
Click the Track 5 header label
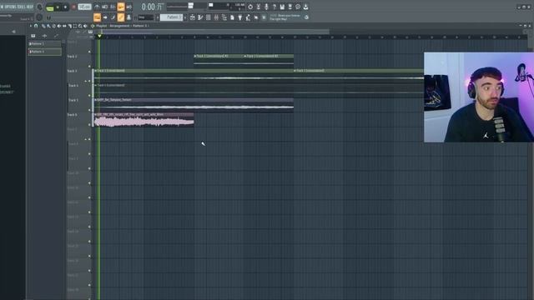pyautogui.click(x=73, y=100)
